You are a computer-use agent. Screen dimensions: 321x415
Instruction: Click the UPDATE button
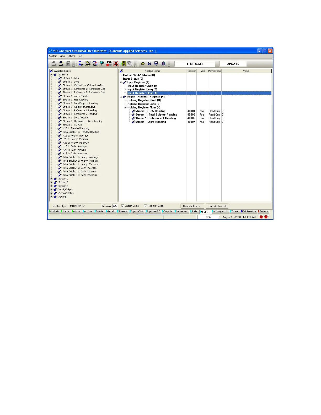point(233,64)
